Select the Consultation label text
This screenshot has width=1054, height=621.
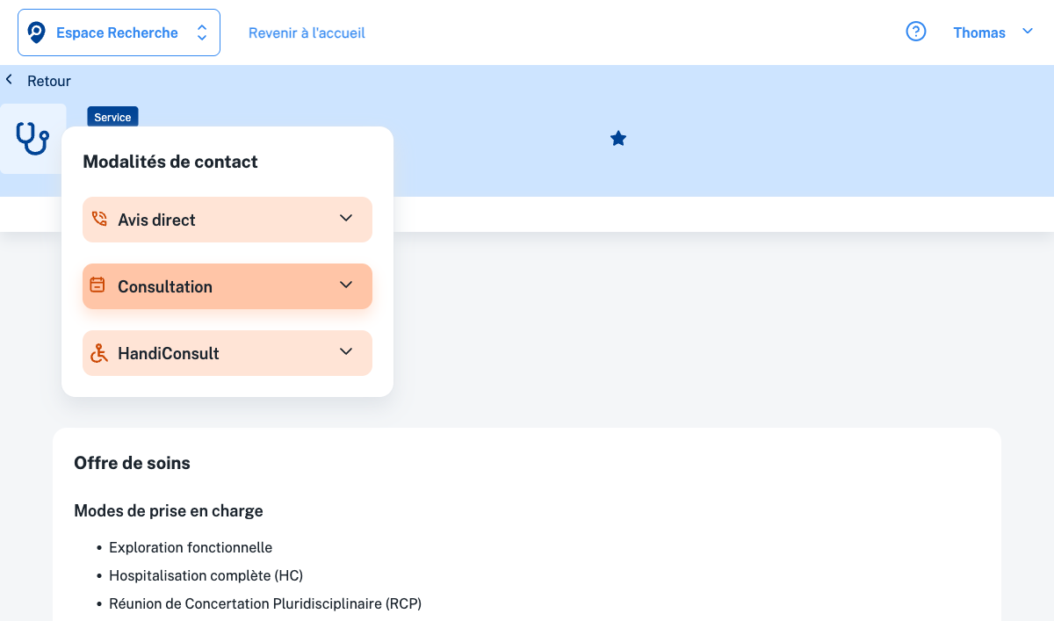coord(165,287)
